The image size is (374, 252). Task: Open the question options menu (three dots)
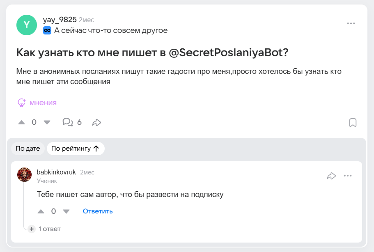pyautogui.click(x=351, y=23)
